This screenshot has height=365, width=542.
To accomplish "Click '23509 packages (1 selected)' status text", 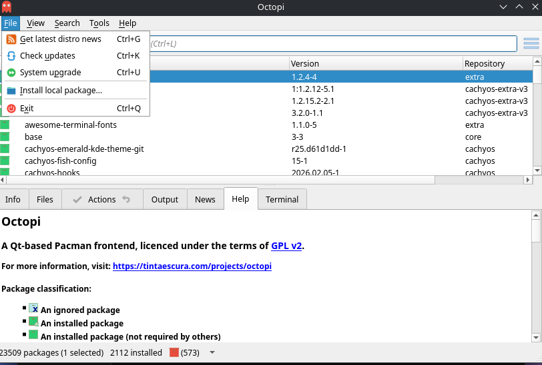I will 52,352.
